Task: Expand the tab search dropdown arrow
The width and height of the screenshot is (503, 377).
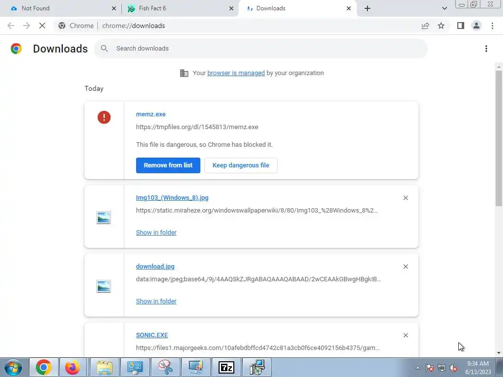Action: (444, 8)
